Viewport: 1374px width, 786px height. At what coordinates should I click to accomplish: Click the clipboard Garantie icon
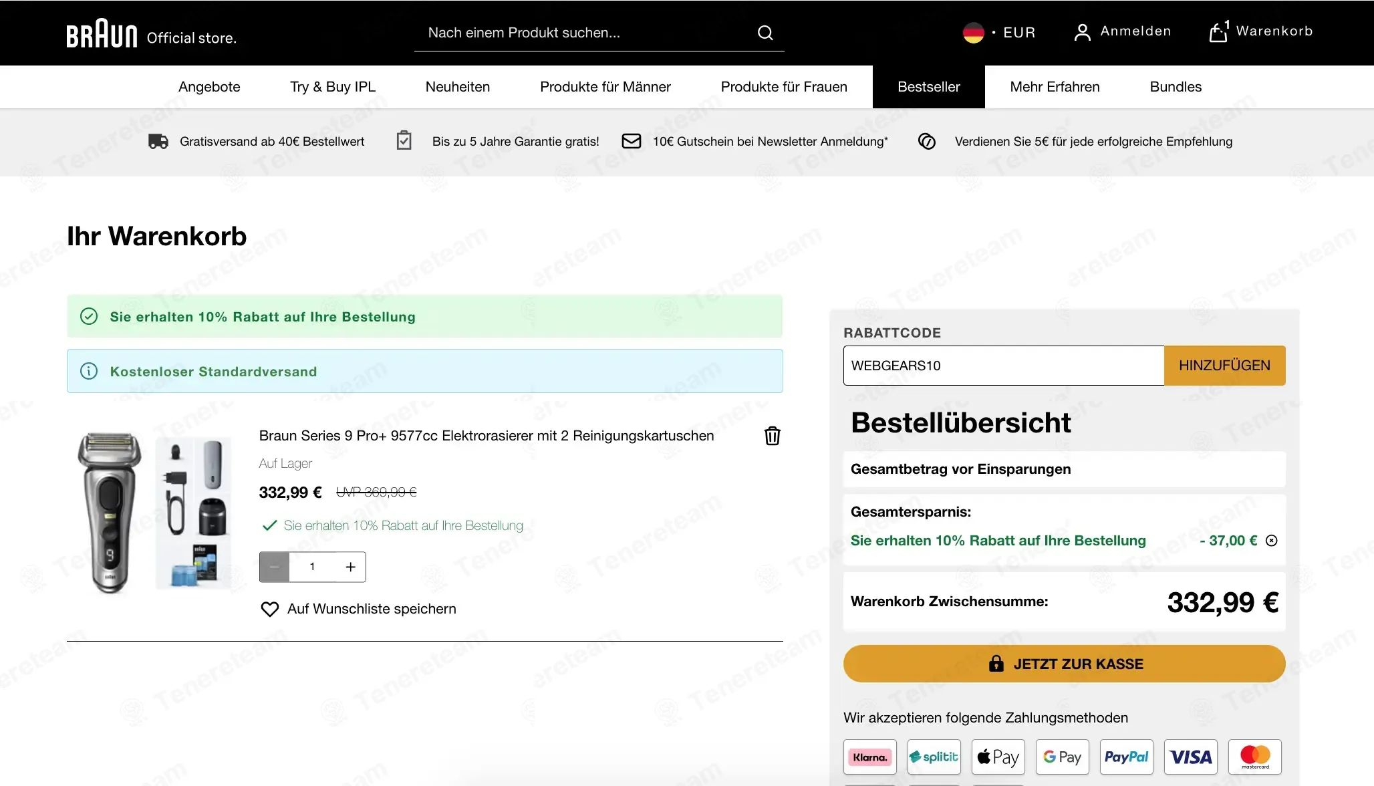404,140
